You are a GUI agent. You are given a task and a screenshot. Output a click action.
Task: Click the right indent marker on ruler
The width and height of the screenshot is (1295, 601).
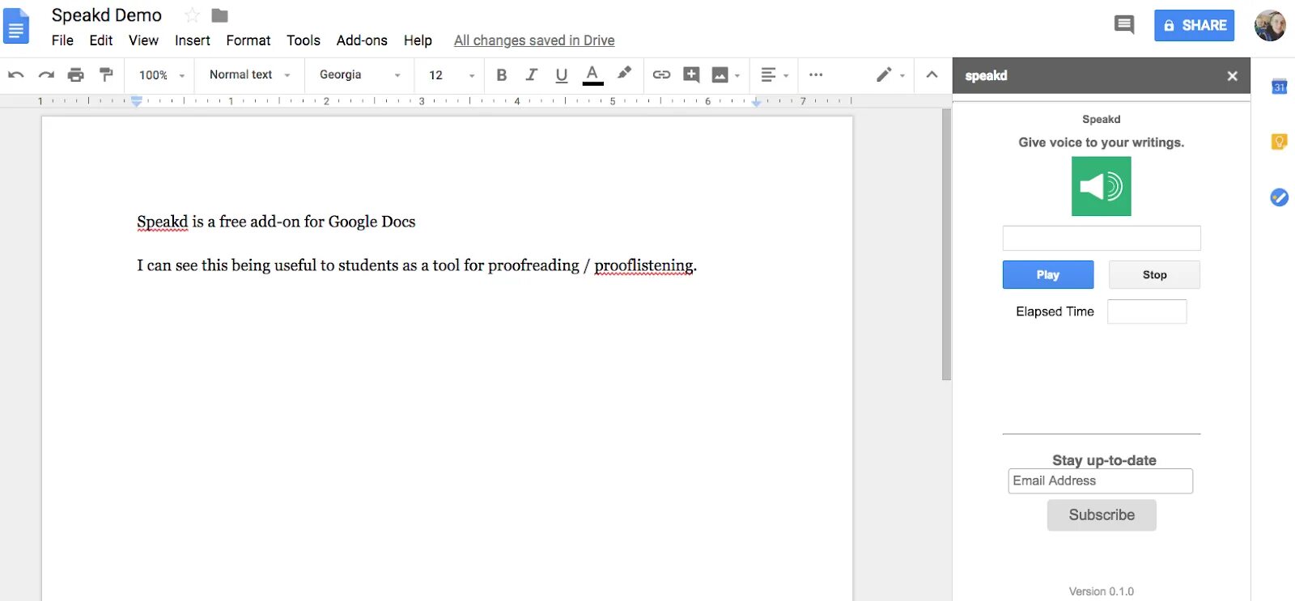756,102
